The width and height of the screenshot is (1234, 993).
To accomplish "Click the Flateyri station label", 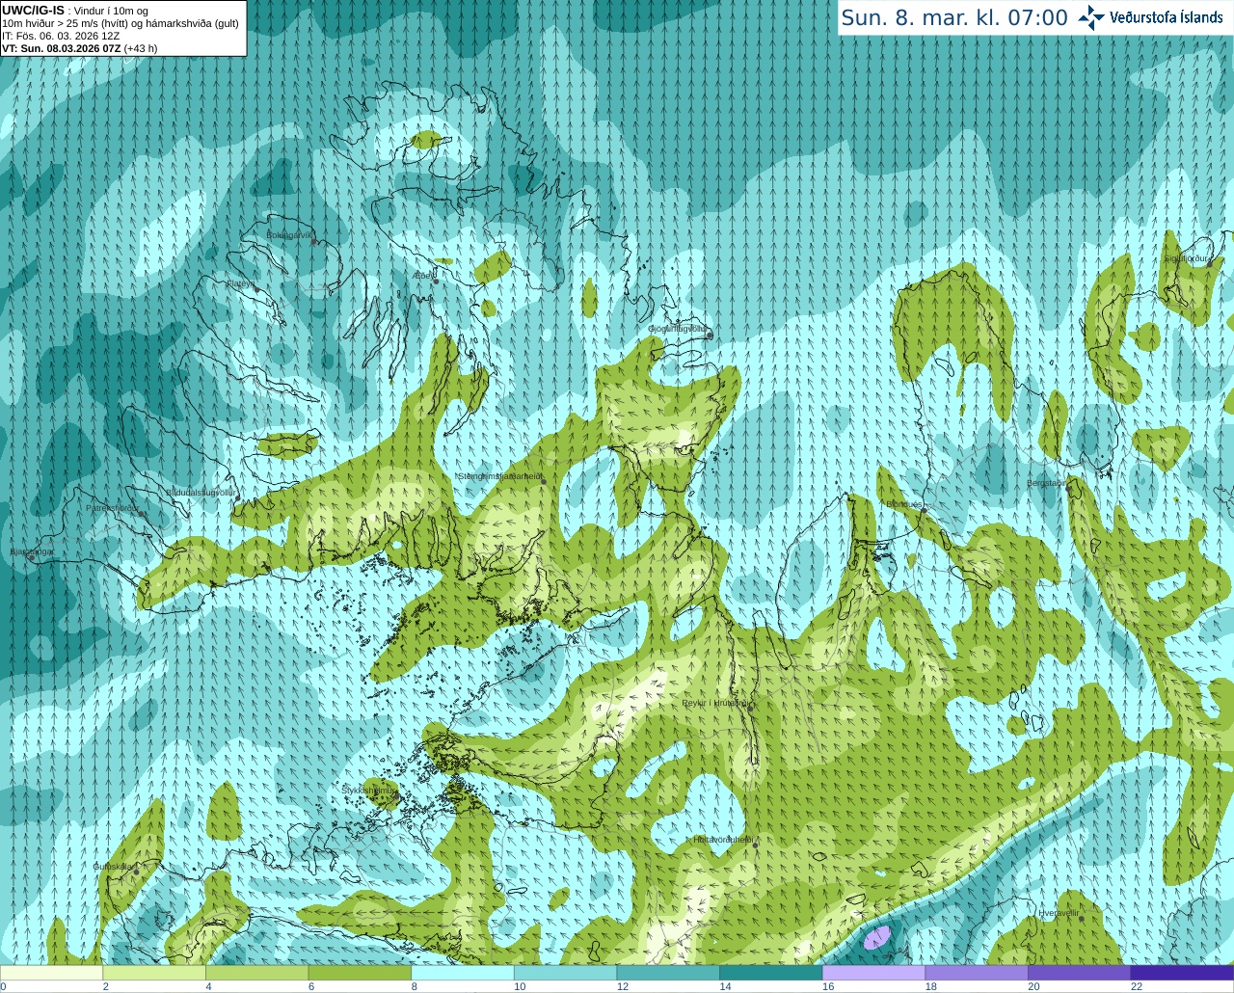I will (240, 283).
